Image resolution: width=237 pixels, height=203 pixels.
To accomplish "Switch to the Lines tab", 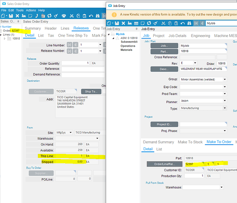I will coord(65,28).
